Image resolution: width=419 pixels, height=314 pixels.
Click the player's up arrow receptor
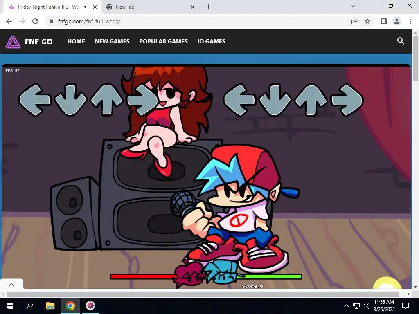[x=311, y=100]
